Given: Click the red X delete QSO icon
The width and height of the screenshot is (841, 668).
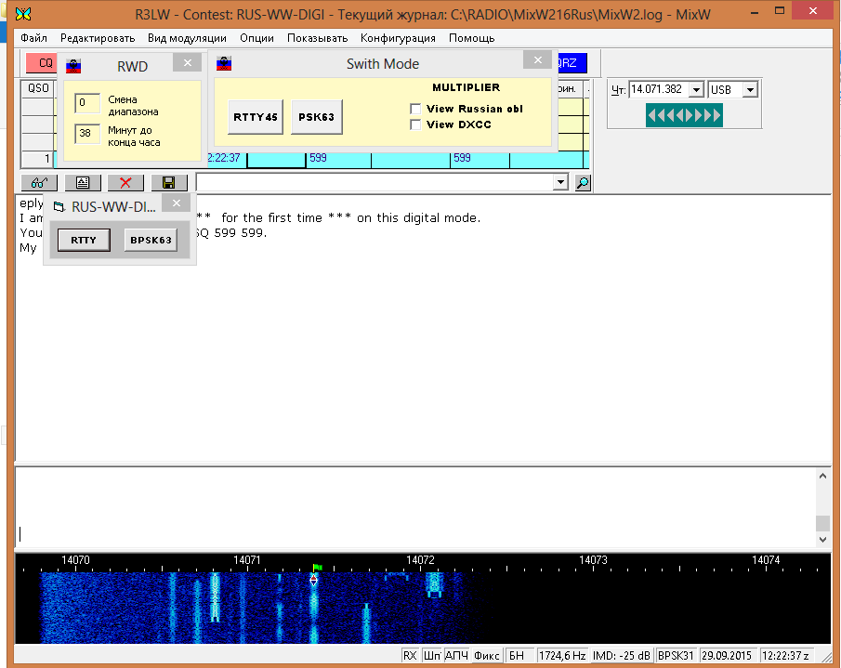Looking at the screenshot, I should (x=125, y=183).
